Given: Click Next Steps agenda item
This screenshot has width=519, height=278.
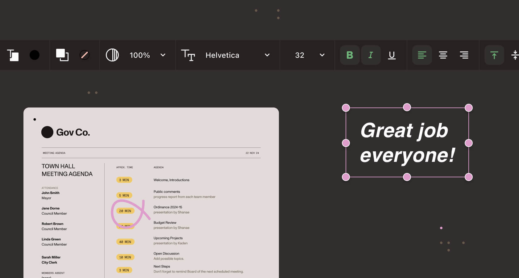Looking at the screenshot, I should coord(162,266).
